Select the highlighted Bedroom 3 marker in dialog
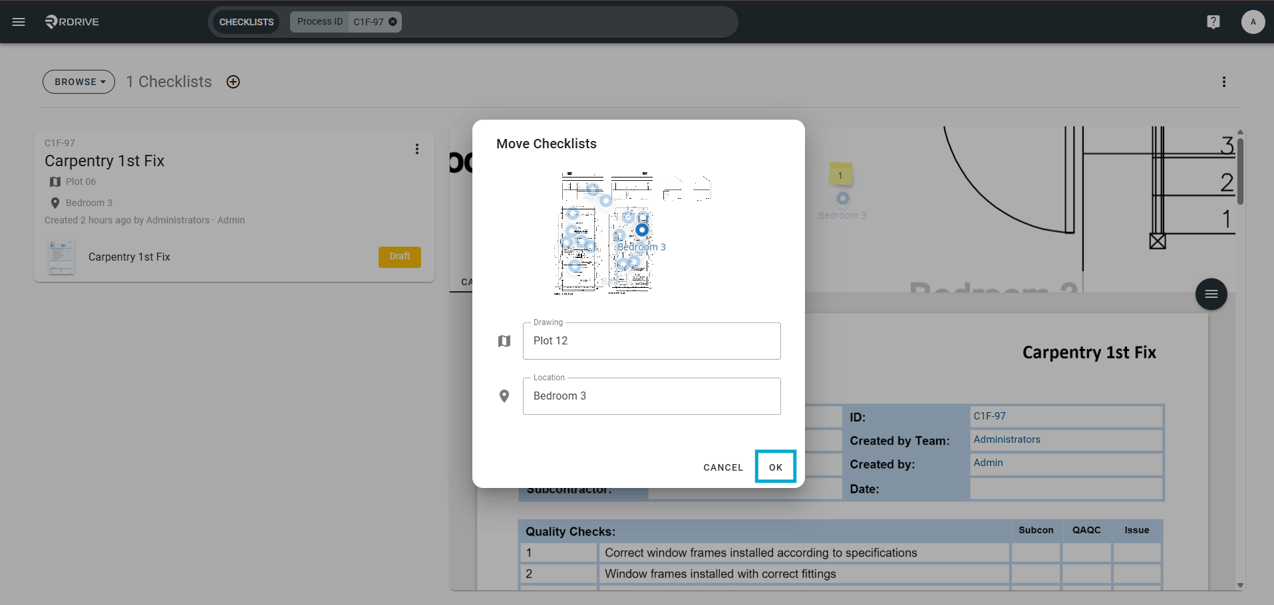This screenshot has width=1274, height=605. pyautogui.click(x=642, y=230)
